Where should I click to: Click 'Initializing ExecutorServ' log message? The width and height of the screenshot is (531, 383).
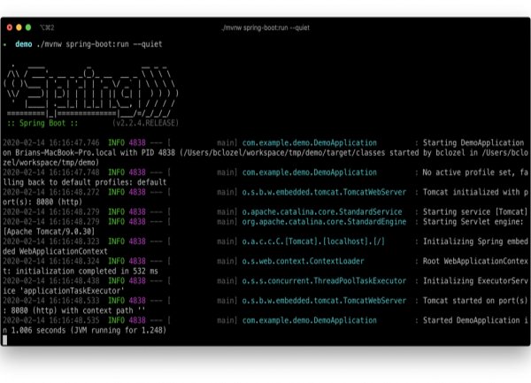click(475, 280)
